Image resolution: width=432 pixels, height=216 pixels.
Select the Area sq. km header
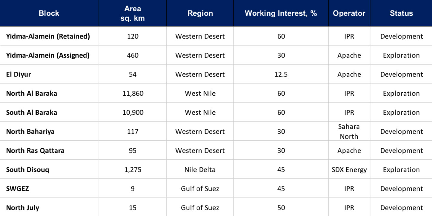coord(133,13)
